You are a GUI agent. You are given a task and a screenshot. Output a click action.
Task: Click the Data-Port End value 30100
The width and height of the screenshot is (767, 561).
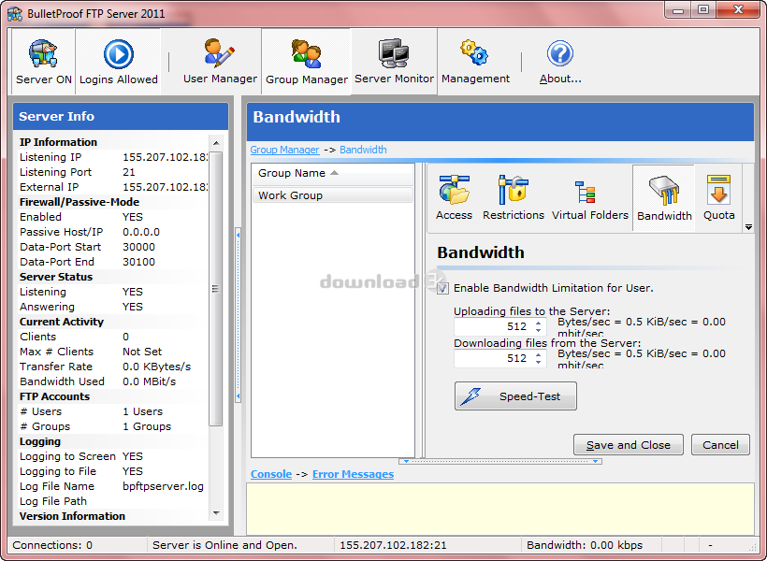(138, 262)
